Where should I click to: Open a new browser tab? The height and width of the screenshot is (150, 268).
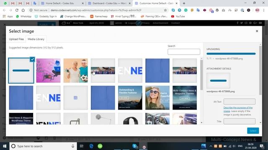[184, 3]
